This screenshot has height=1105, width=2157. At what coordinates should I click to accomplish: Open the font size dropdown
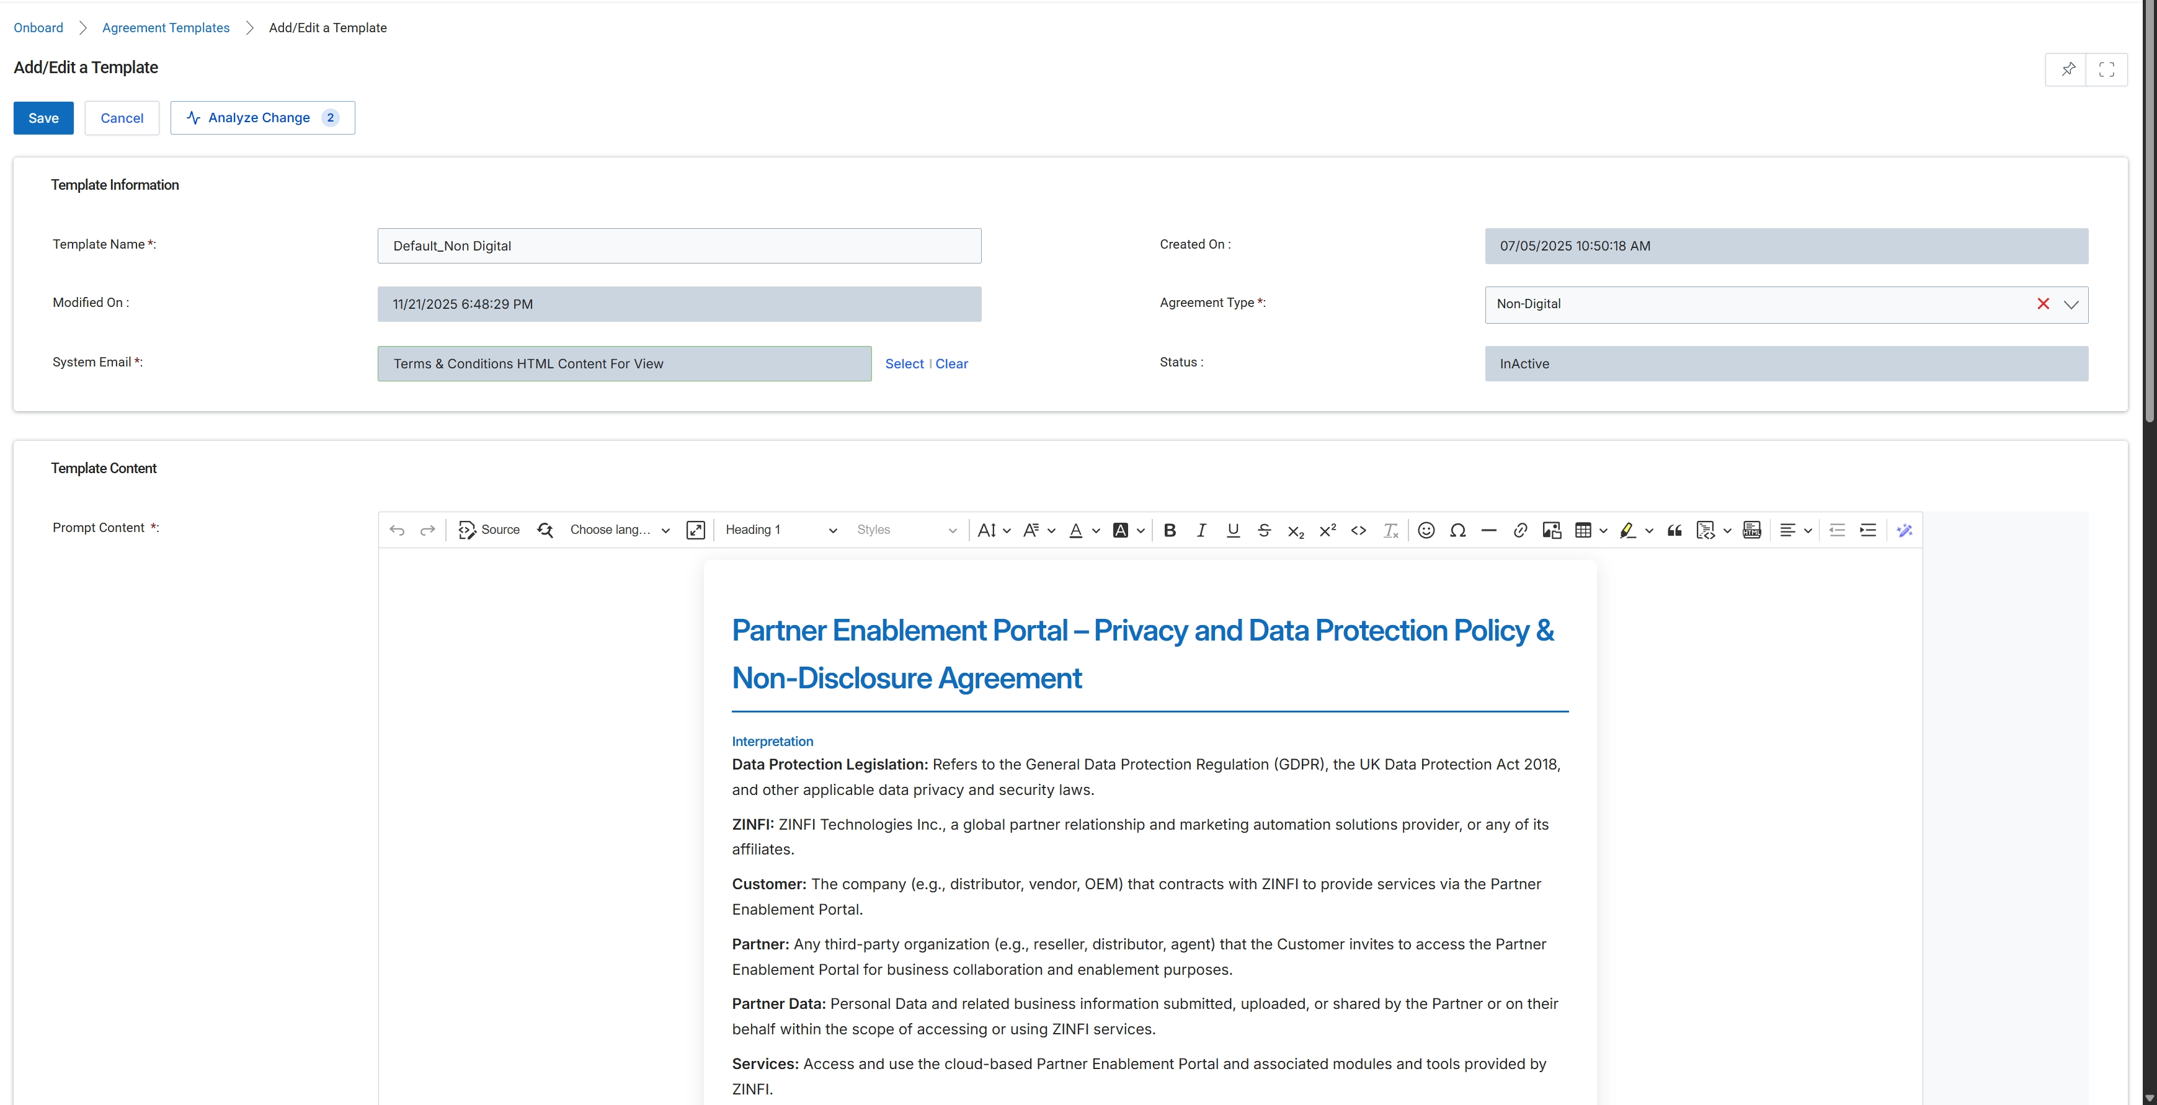coord(994,530)
